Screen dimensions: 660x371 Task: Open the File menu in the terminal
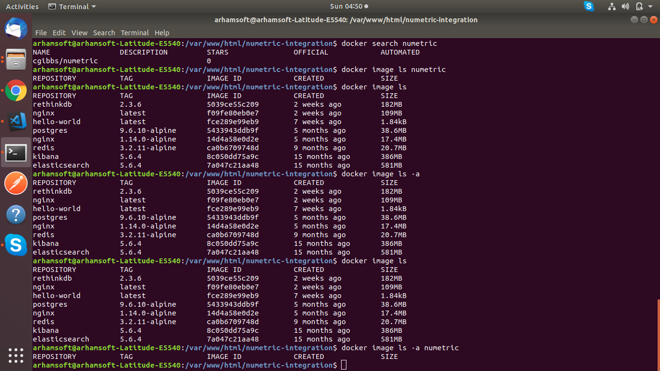pos(41,33)
